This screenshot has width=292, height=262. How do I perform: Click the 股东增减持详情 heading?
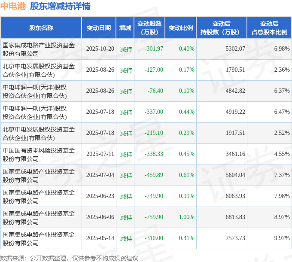click(60, 6)
